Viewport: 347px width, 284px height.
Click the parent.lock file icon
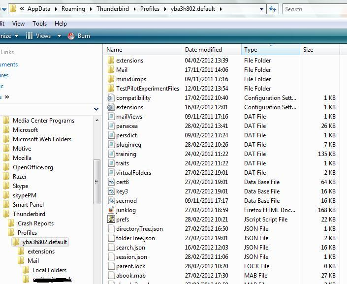coord(111,266)
